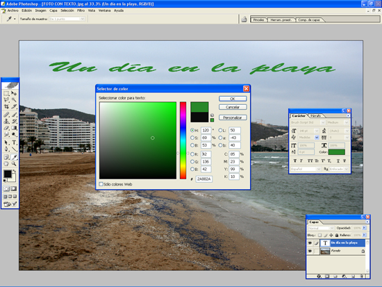The image size is (382, 287).
Task: Switch to the Párrafo tab
Action: (x=316, y=115)
